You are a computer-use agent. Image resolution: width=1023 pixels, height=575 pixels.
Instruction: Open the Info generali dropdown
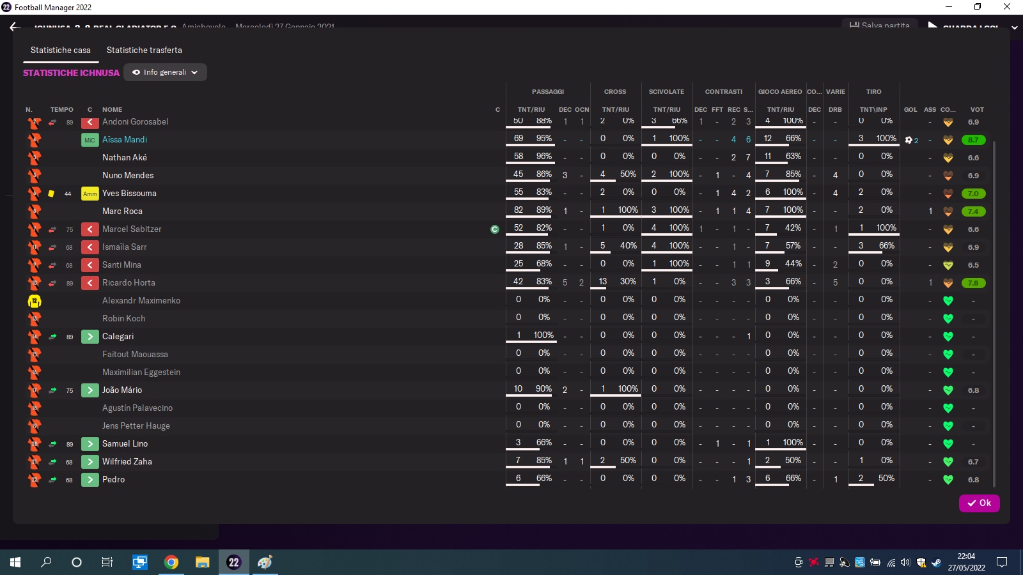point(165,72)
